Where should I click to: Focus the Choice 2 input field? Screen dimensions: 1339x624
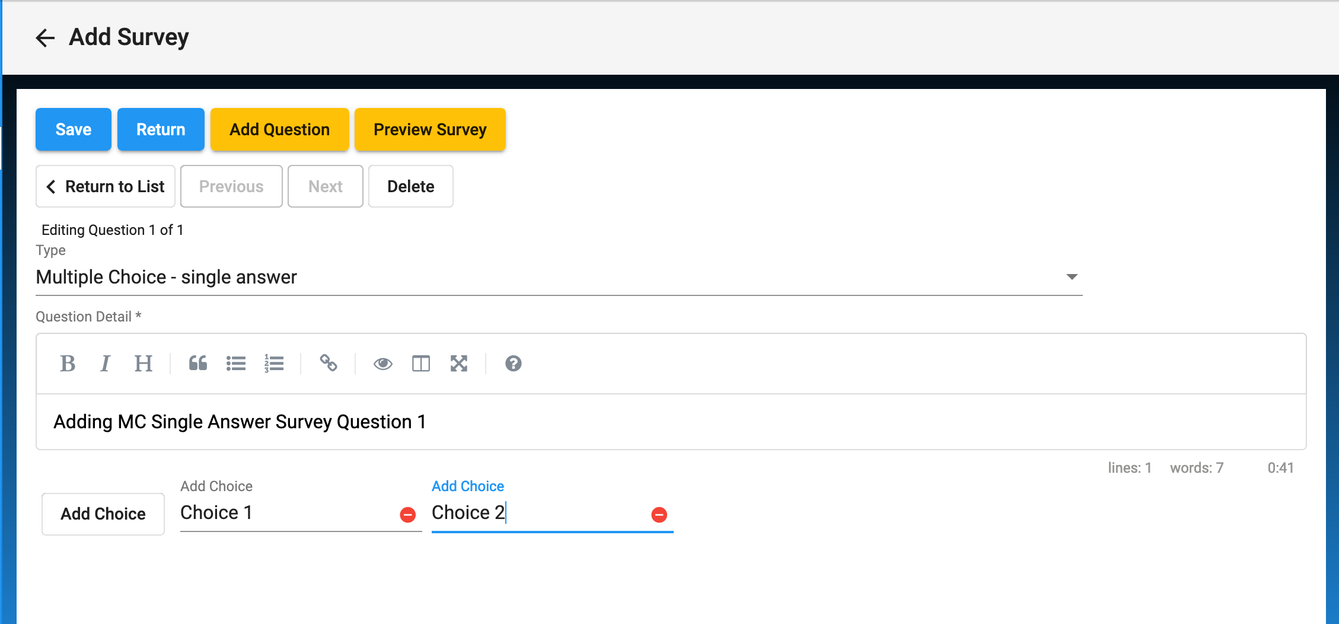(539, 512)
